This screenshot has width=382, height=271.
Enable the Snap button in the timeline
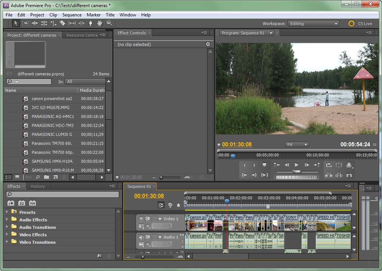point(161,205)
